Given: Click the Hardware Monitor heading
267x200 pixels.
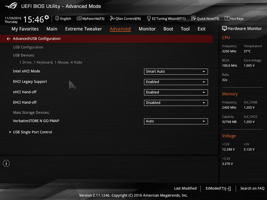Looking at the screenshot, I should point(245,29).
